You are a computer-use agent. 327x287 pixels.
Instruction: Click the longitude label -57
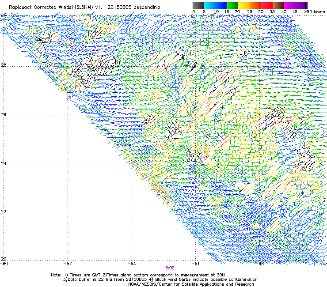68,264
